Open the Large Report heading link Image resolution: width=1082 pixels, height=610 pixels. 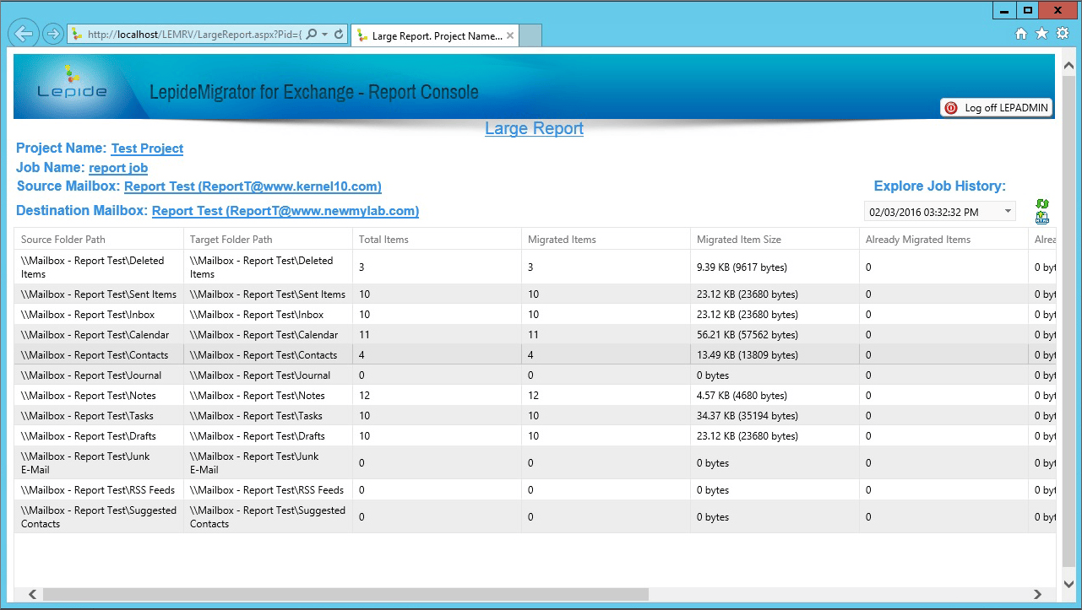[x=534, y=128]
